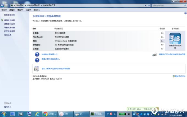Open the 编辑(E) menu
187x117 pixels.
pyautogui.click(x=12, y=10)
